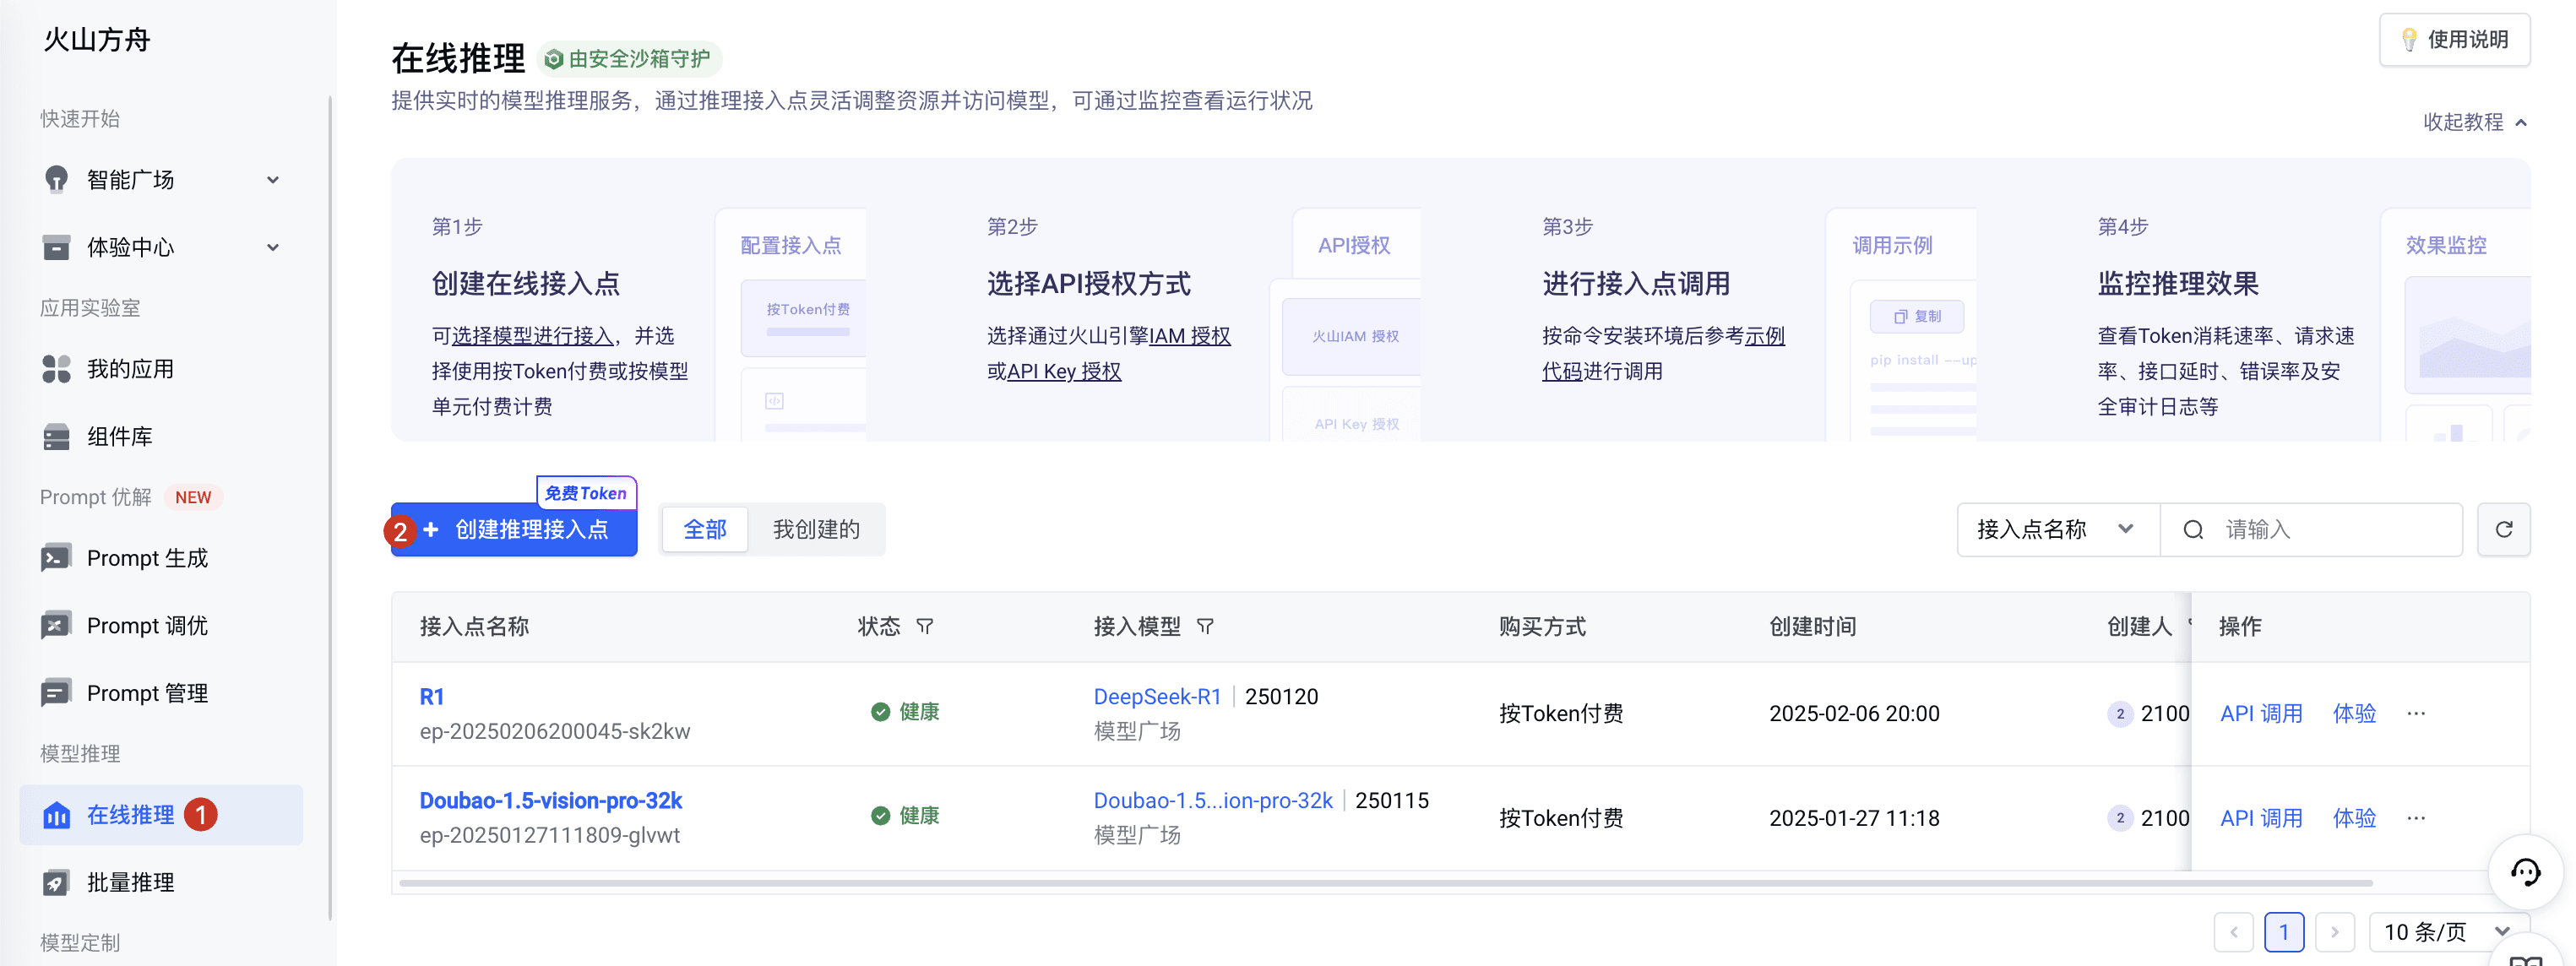Go to next page arrow

[2334, 932]
